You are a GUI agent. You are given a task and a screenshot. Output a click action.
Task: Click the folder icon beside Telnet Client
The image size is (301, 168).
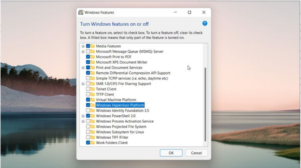[x=93, y=89]
